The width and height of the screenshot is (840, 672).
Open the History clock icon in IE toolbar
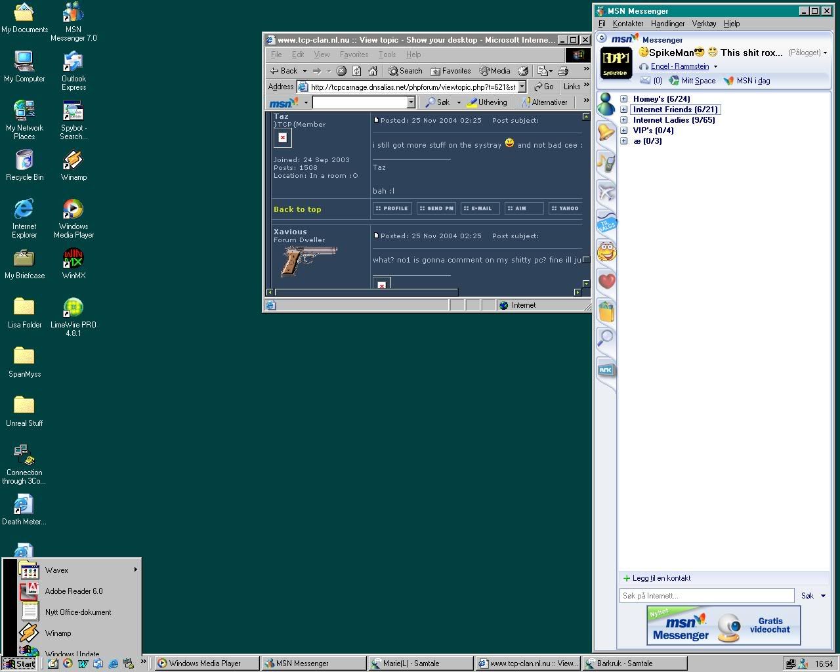pos(523,71)
